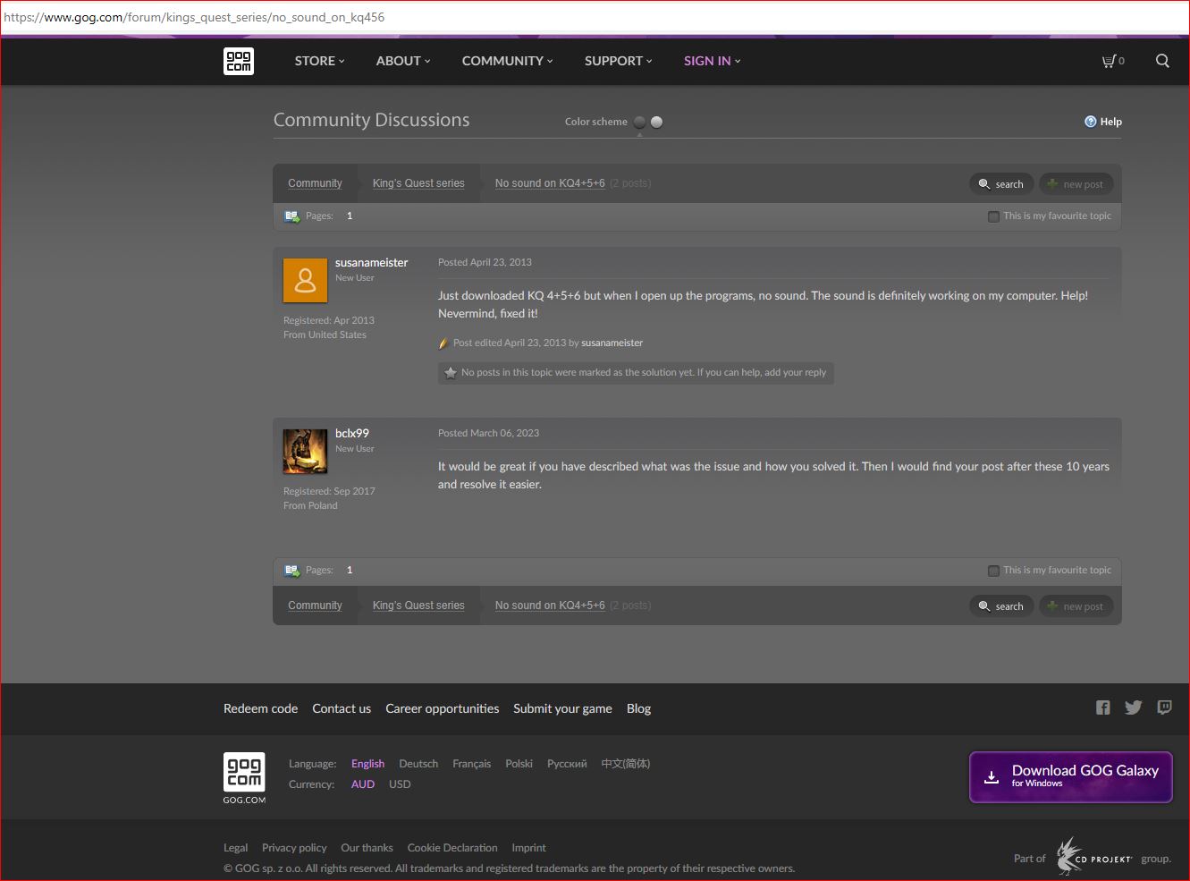Click top 'No sound on KQ4+5+6' link
Screen dimensions: 1190x881
click(550, 183)
